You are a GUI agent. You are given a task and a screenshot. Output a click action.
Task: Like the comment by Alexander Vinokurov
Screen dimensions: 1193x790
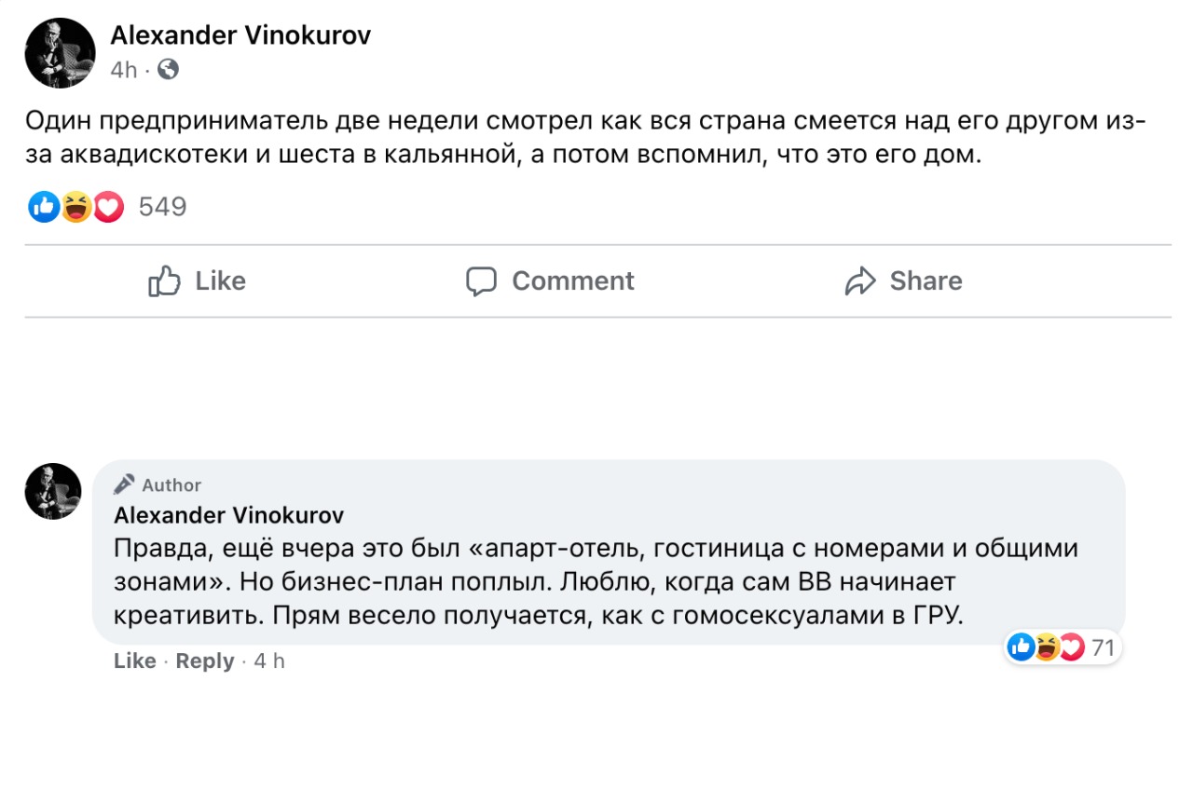pos(134,661)
